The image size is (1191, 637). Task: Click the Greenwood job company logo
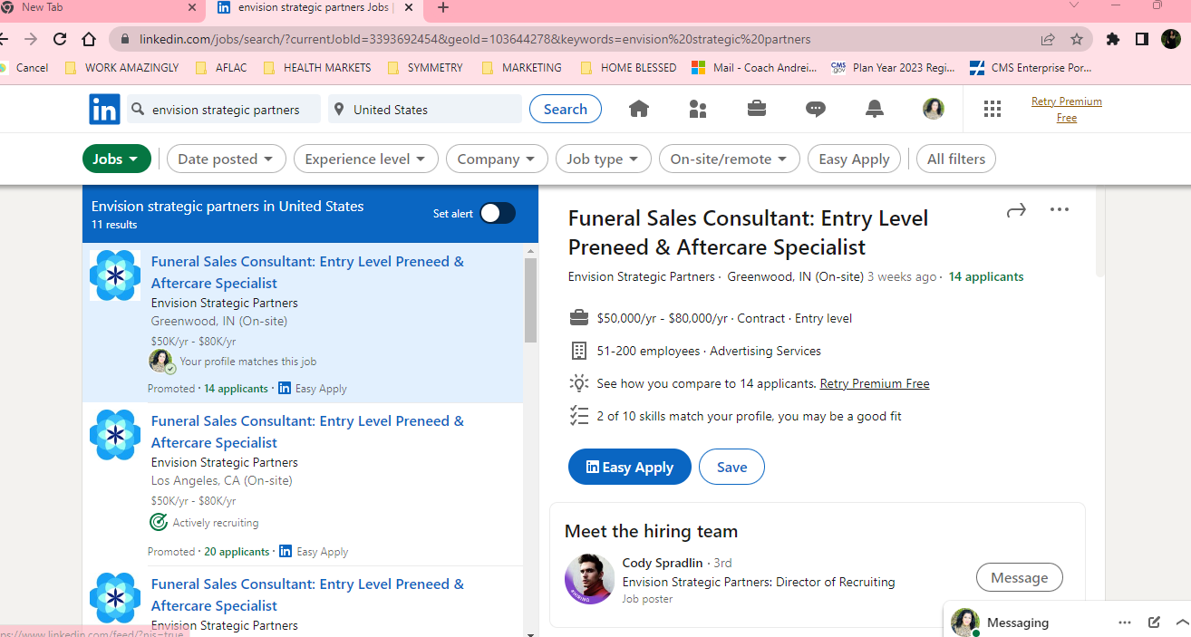click(x=115, y=275)
